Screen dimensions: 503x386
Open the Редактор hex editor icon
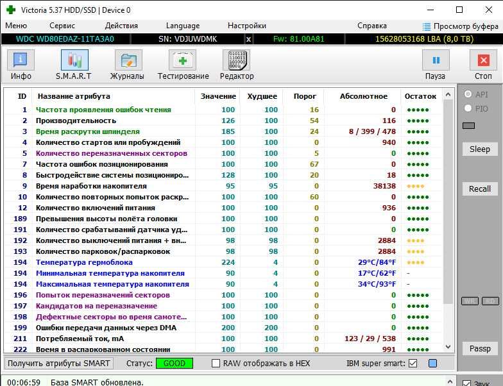point(236,60)
